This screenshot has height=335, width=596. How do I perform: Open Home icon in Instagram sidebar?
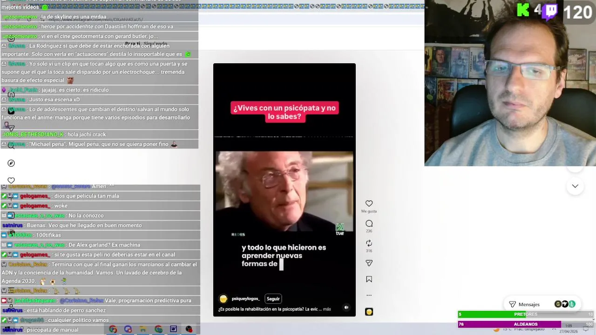pyautogui.click(x=11, y=94)
